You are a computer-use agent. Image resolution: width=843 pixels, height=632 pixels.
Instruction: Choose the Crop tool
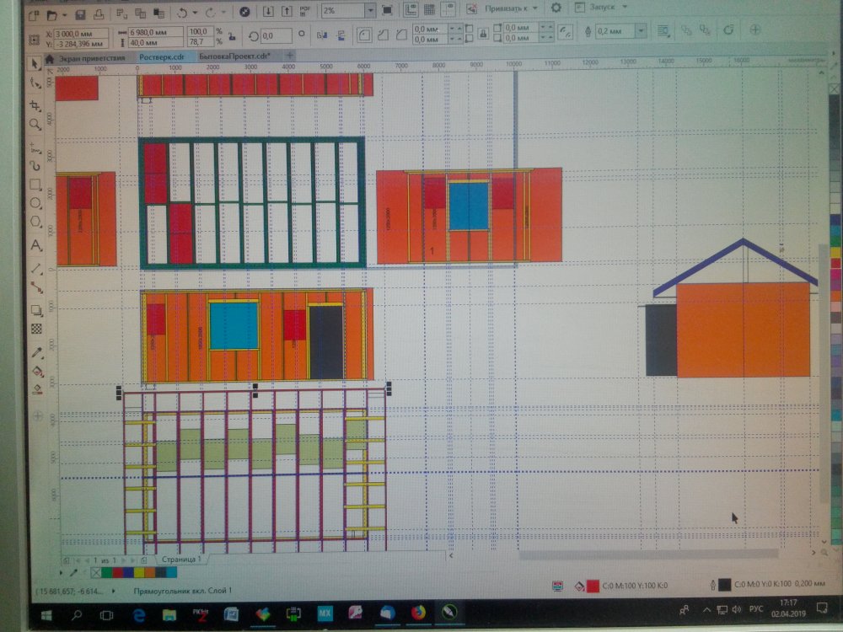[x=35, y=105]
